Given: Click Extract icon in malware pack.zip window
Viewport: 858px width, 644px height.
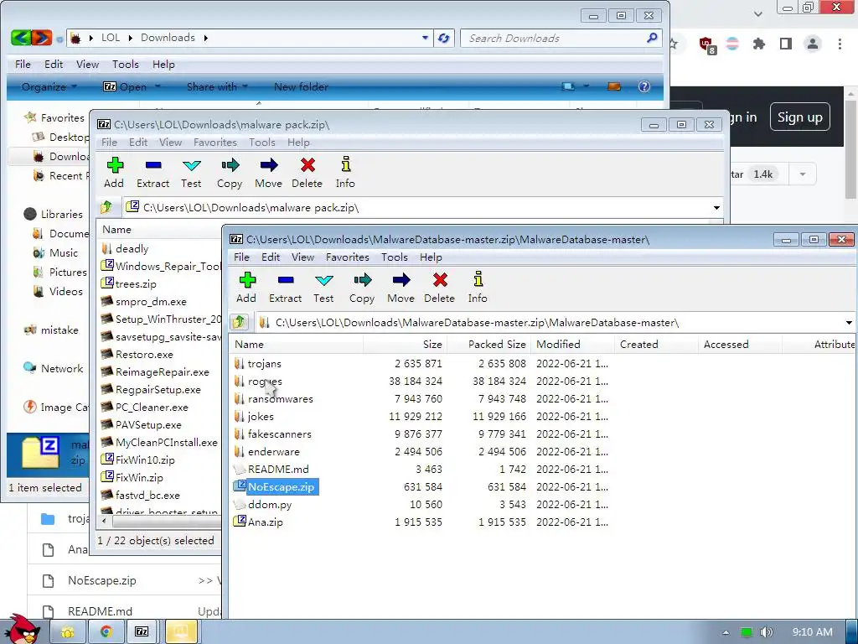Looking at the screenshot, I should tap(152, 165).
